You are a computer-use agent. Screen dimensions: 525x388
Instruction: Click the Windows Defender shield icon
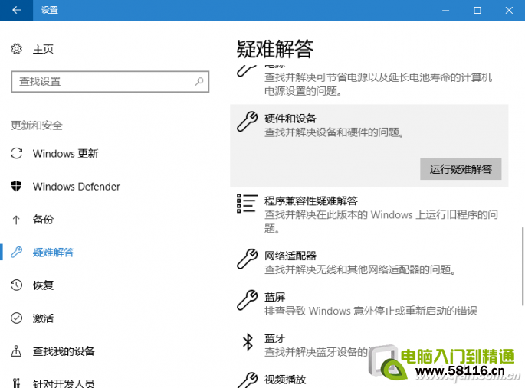pyautogui.click(x=16, y=186)
